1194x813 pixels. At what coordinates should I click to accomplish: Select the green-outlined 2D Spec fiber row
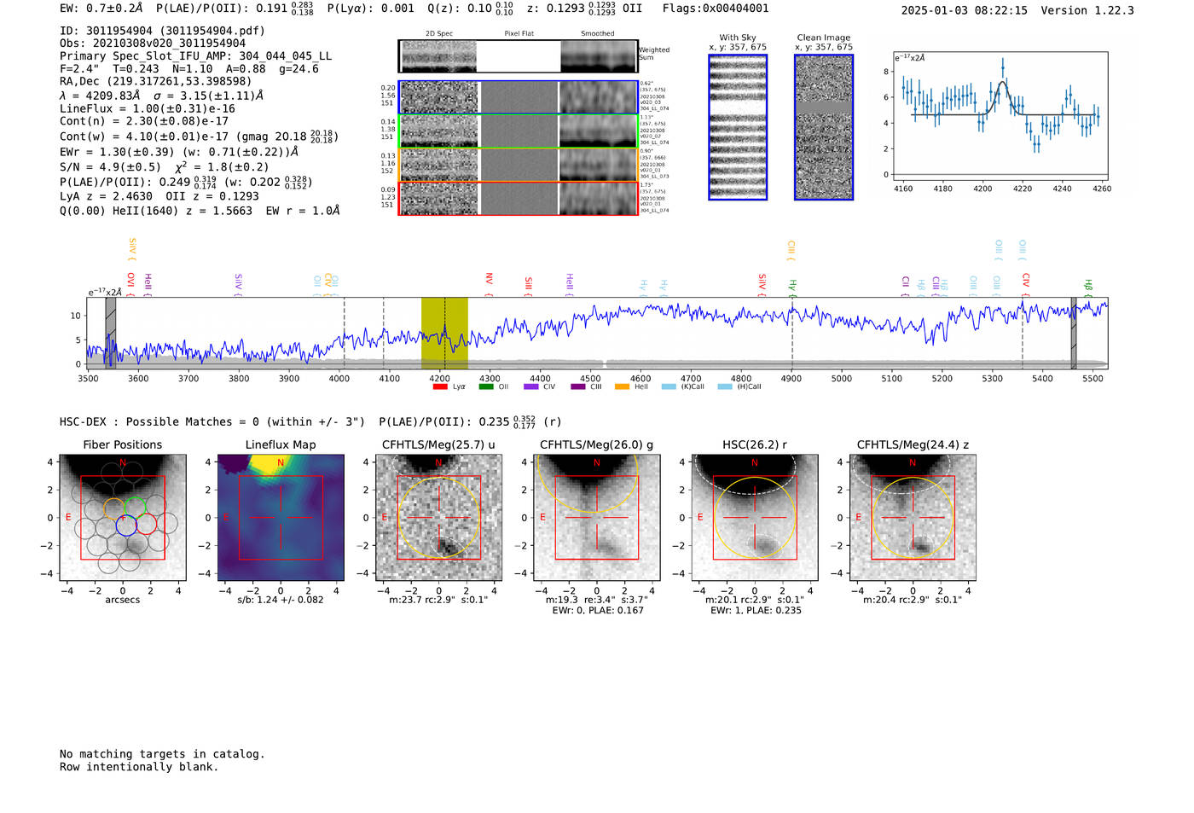pyautogui.click(x=519, y=131)
